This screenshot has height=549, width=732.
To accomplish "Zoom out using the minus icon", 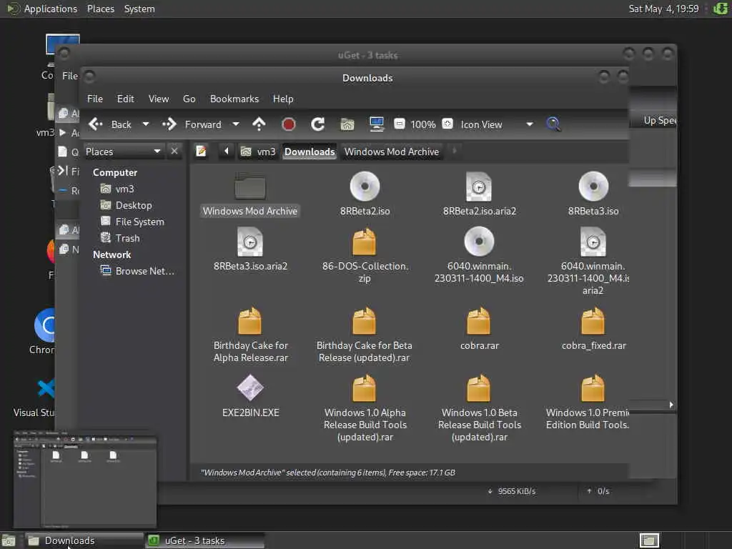I will [399, 124].
